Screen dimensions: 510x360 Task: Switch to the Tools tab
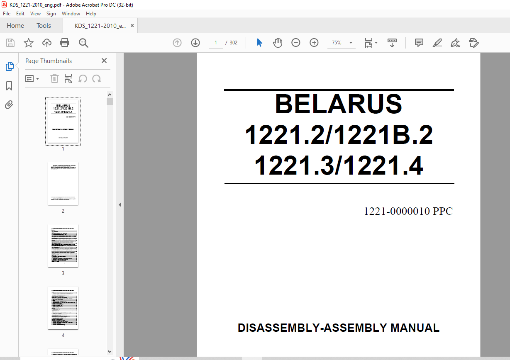coord(44,26)
